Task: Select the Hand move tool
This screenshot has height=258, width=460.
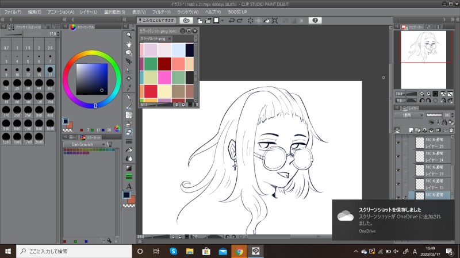Action: [x=129, y=43]
